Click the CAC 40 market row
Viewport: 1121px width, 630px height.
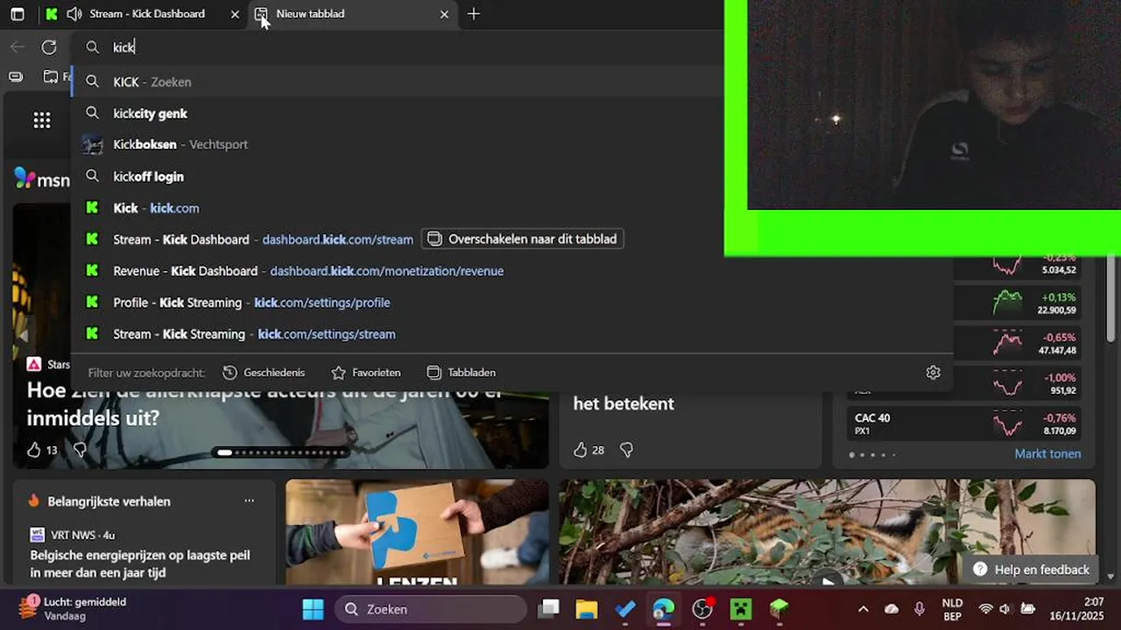click(x=964, y=424)
